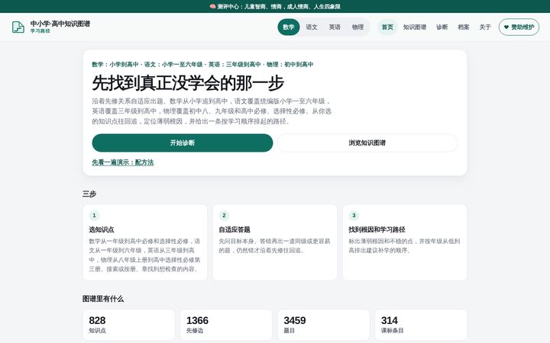This screenshot has height=343, width=550.
Task: Click step number 1 badge
Action: click(x=94, y=215)
